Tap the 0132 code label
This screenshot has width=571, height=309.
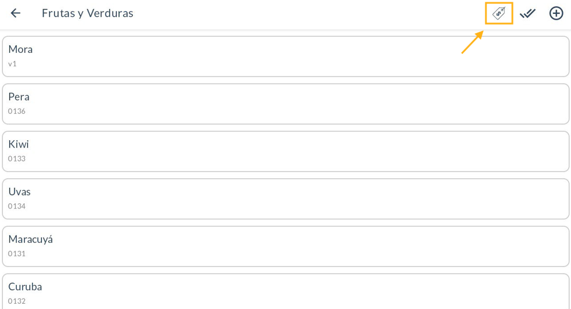click(x=17, y=301)
